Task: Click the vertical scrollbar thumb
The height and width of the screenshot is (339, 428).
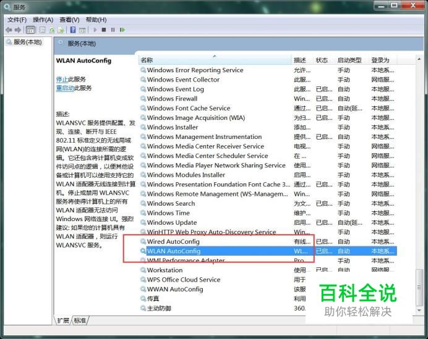Action: [419, 288]
